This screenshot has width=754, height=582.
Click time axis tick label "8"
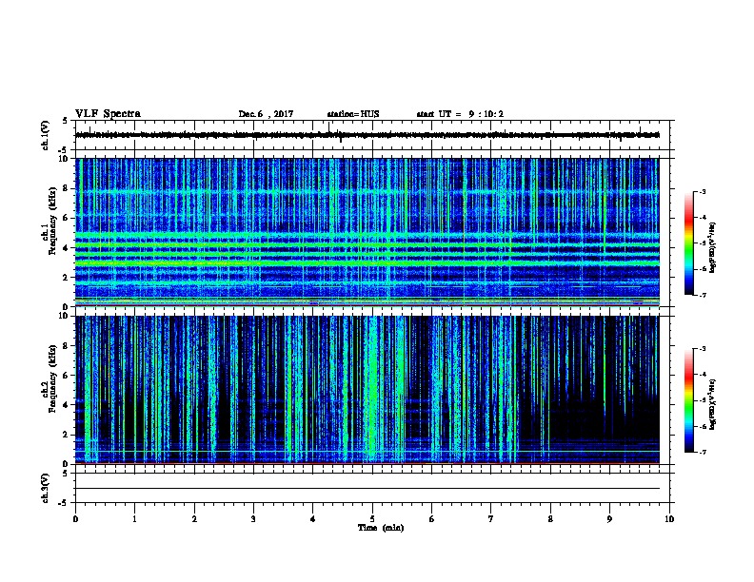coord(550,519)
